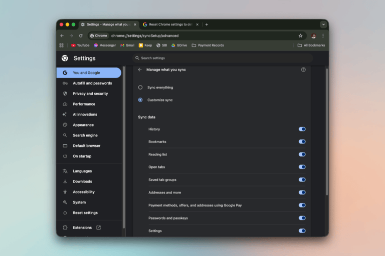Click the browser forward arrow
This screenshot has width=385, height=256.
tap(71, 36)
